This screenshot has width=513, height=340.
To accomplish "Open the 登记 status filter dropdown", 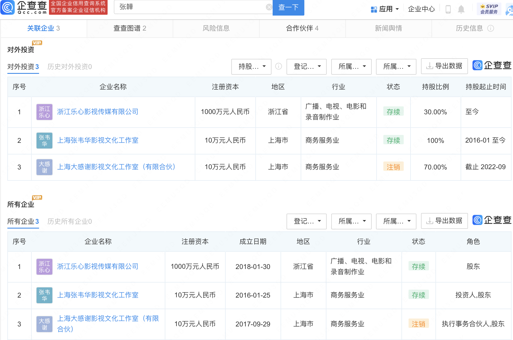I will point(306,67).
